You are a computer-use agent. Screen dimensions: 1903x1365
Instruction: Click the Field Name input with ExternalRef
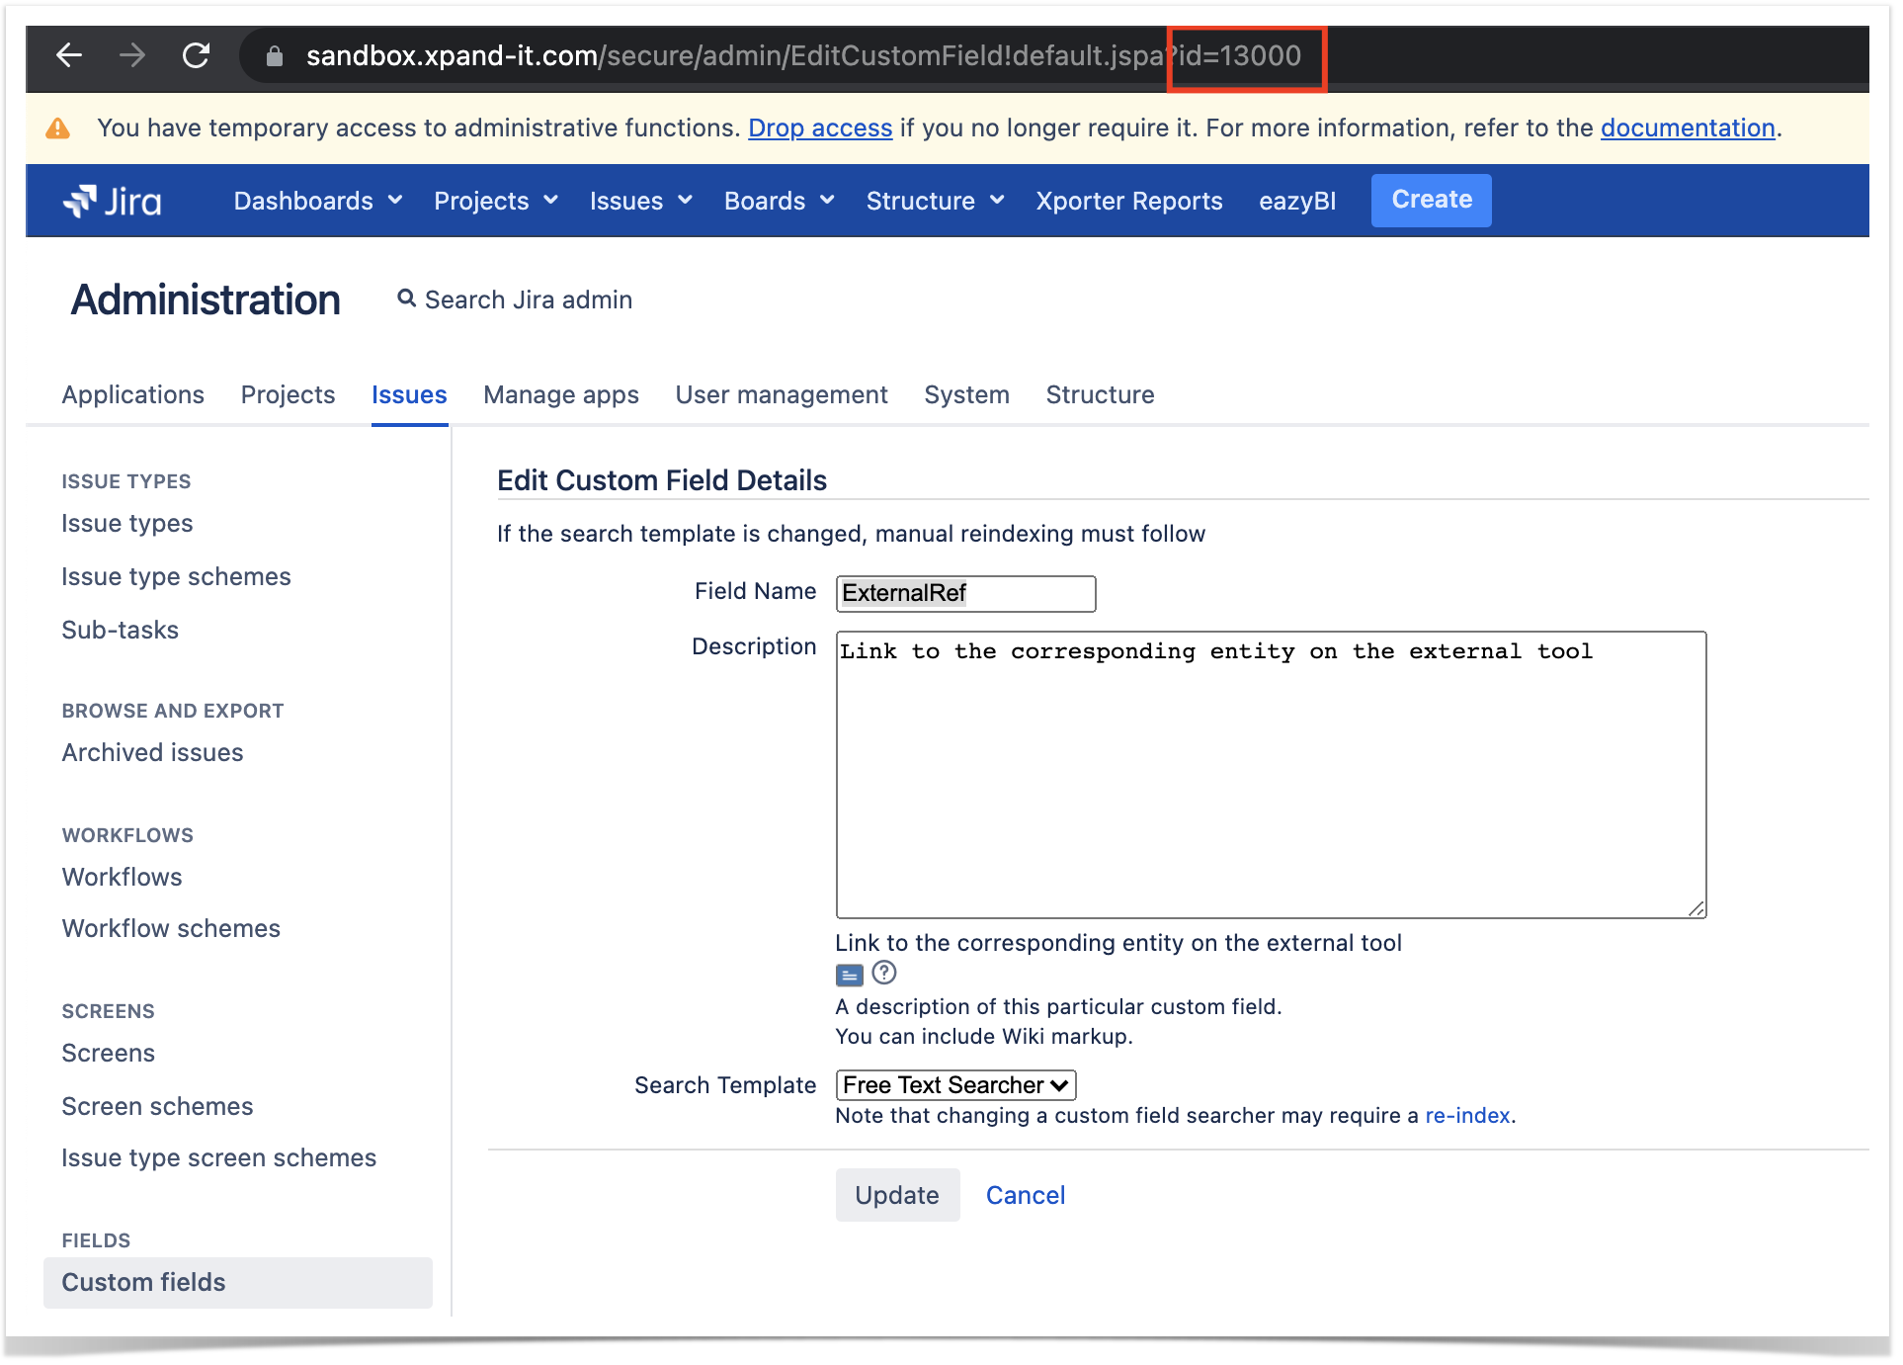pos(966,593)
